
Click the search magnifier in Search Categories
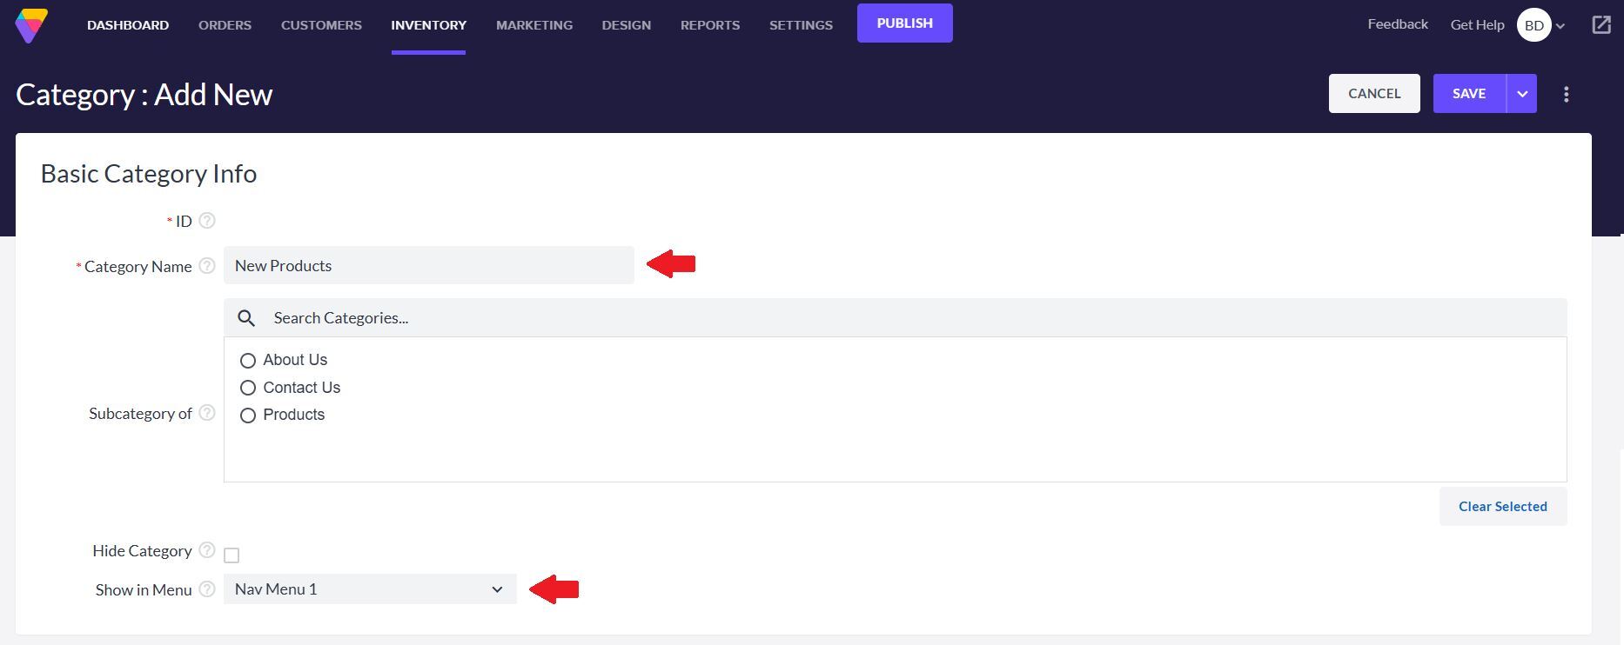click(246, 317)
